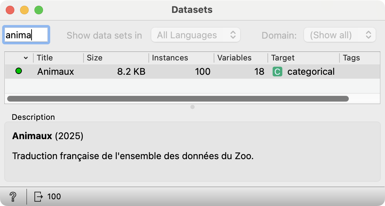Click the horizontal scrollbar under the table
385x206 pixels.
[178, 99]
